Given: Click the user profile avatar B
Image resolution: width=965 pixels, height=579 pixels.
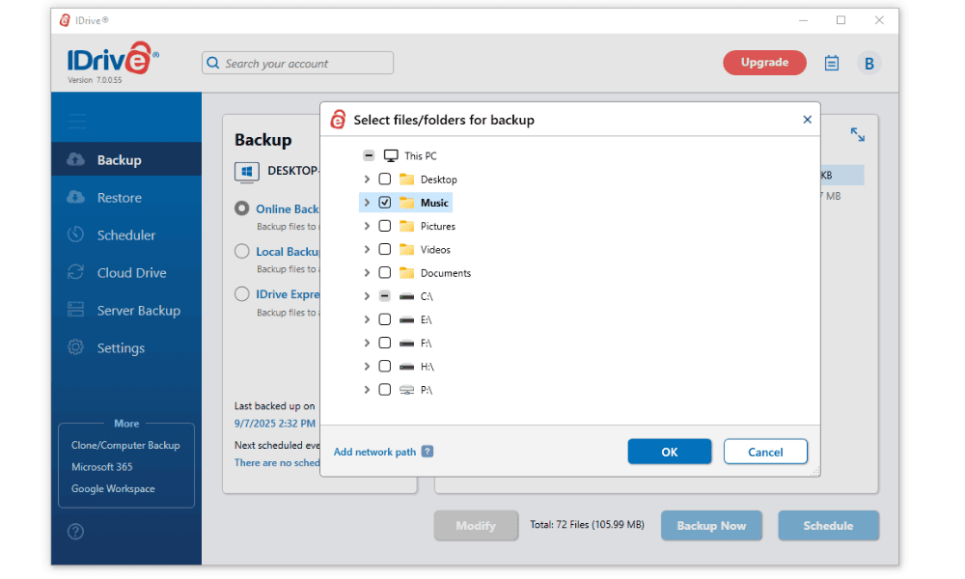Looking at the screenshot, I should pos(868,64).
